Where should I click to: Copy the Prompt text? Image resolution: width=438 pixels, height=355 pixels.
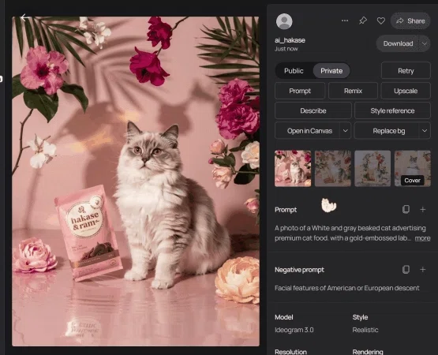point(406,209)
